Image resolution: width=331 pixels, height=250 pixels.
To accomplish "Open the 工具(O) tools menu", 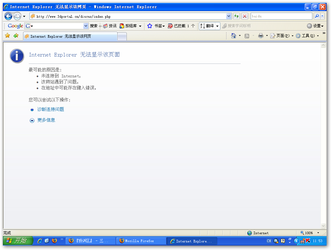I will click(x=307, y=36).
